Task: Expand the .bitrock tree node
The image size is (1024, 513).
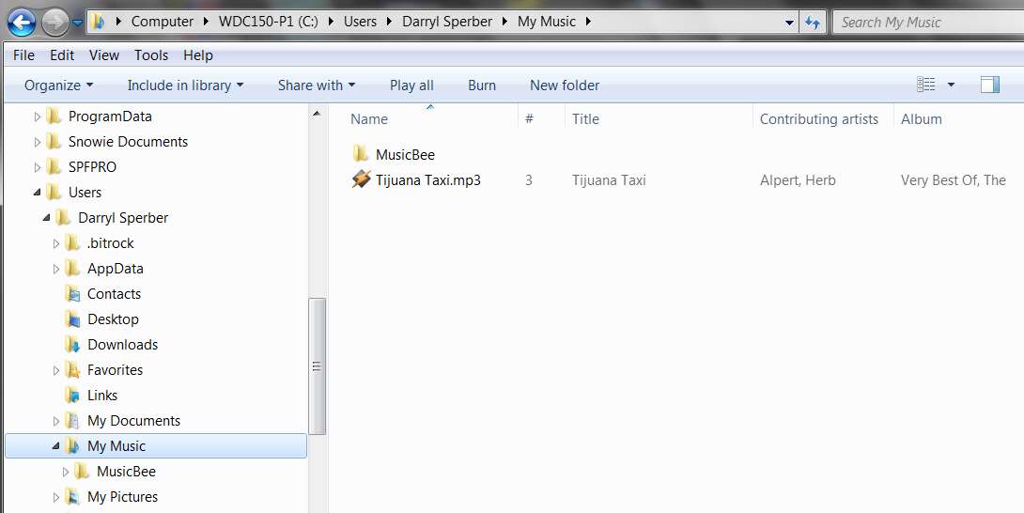Action: coord(56,243)
